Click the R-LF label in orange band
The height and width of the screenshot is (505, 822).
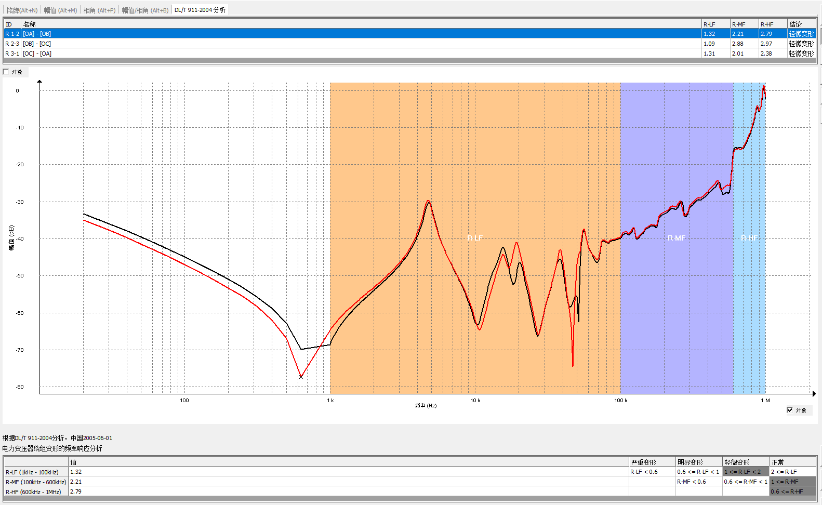point(474,238)
